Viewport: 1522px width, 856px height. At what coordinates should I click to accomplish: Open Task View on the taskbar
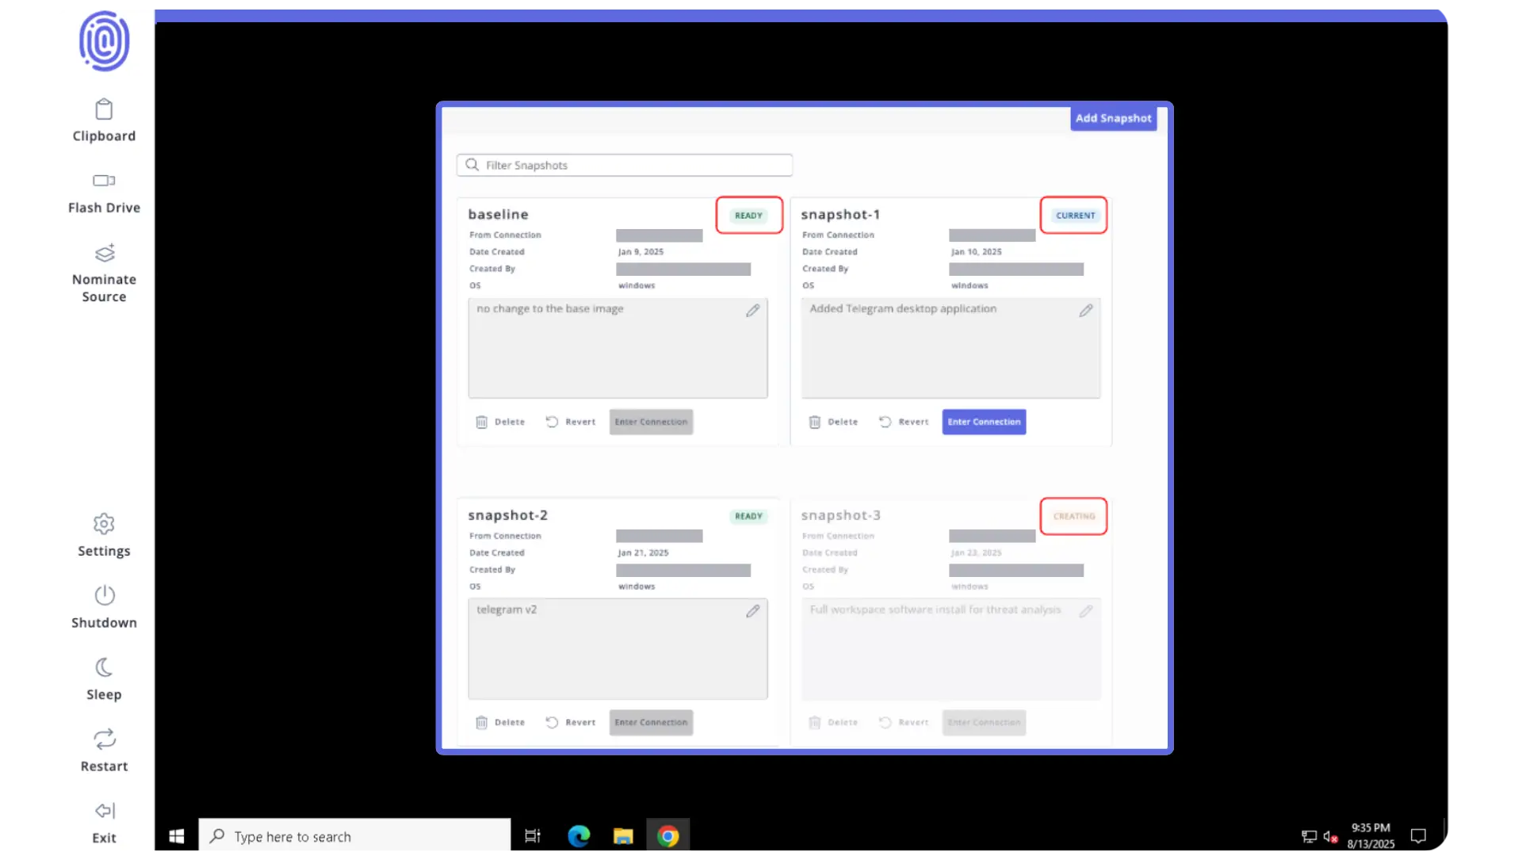533,836
